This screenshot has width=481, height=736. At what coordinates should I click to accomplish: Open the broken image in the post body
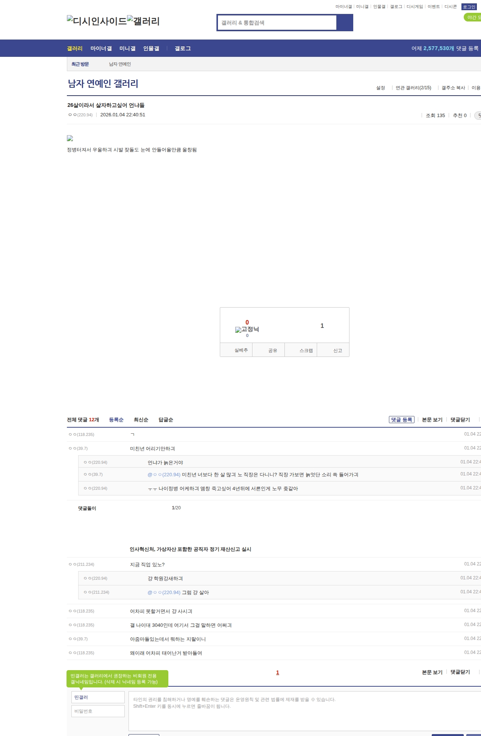coord(70,138)
